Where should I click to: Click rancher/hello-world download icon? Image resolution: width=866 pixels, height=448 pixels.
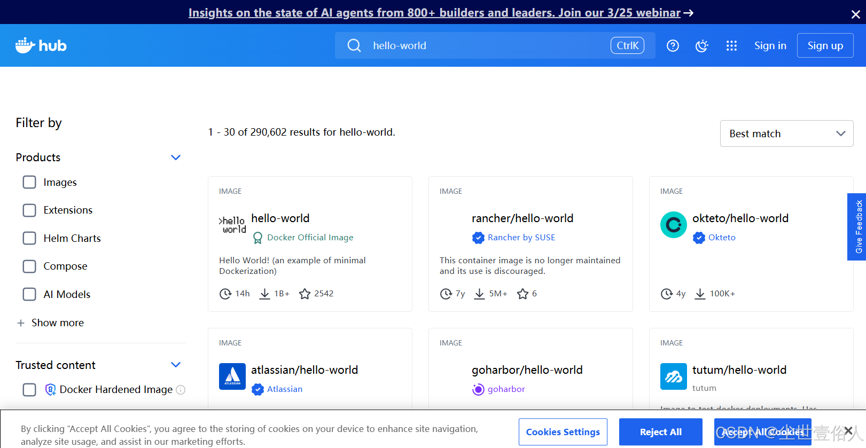tap(480, 294)
